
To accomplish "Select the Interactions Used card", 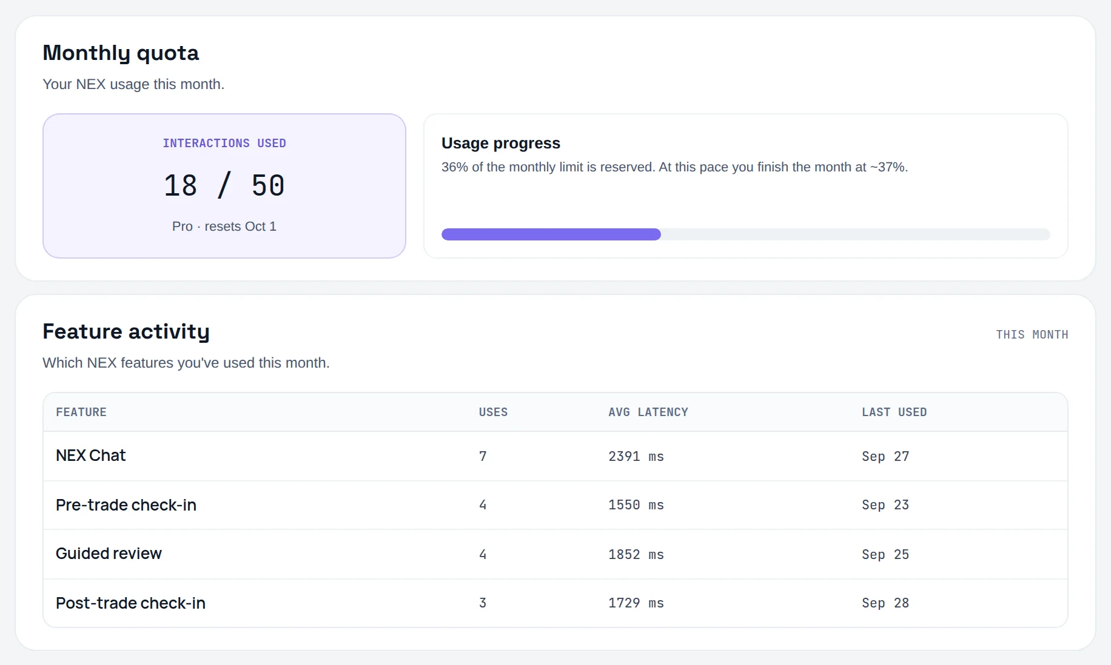I will (224, 186).
